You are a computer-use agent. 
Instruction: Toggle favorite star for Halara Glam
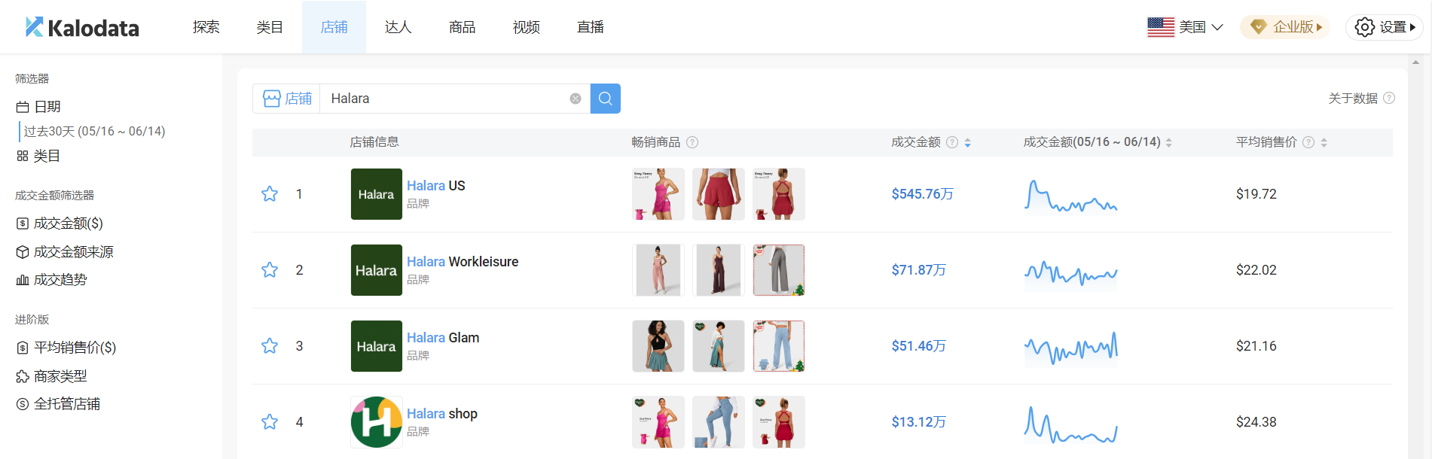pyautogui.click(x=270, y=346)
